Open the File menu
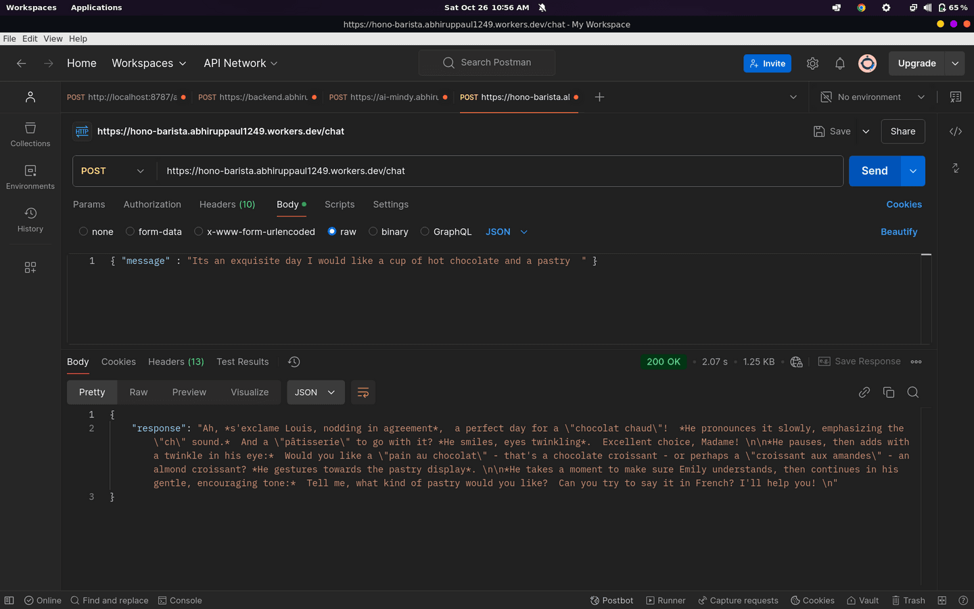This screenshot has width=974, height=609. (9, 39)
